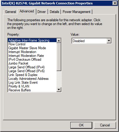Image resolution: width=119 pixels, height=132 pixels.
Task: Open the Value dropdown arrow
Action: (x=109, y=41)
